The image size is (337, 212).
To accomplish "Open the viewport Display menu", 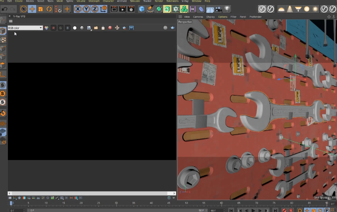I will 211,16.
